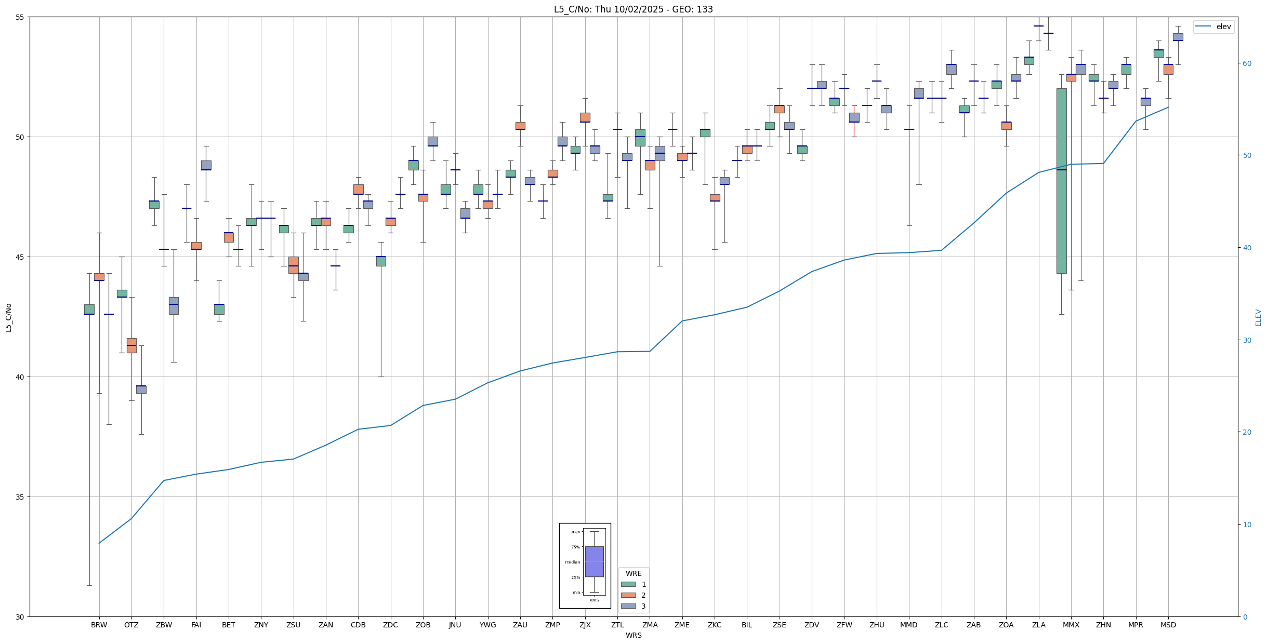
Task: Click the ZLA station tick label
Action: 1038,625
